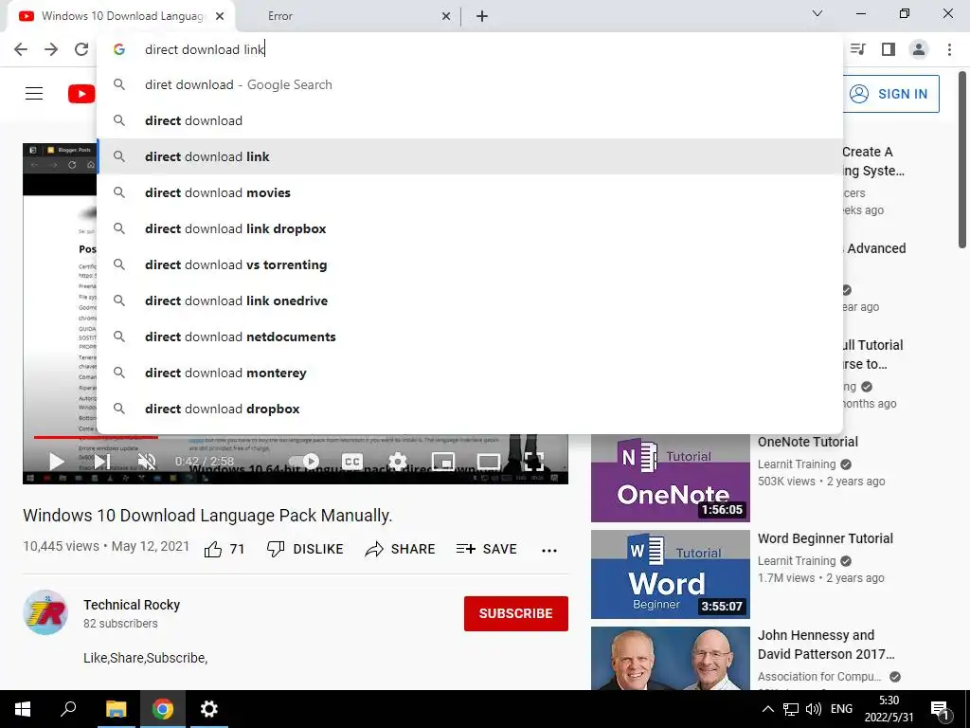Image resolution: width=970 pixels, height=728 pixels.
Task: Click the SHARE button
Action: [x=401, y=549]
